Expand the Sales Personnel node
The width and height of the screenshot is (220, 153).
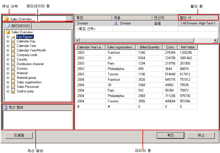(x=8, y=87)
